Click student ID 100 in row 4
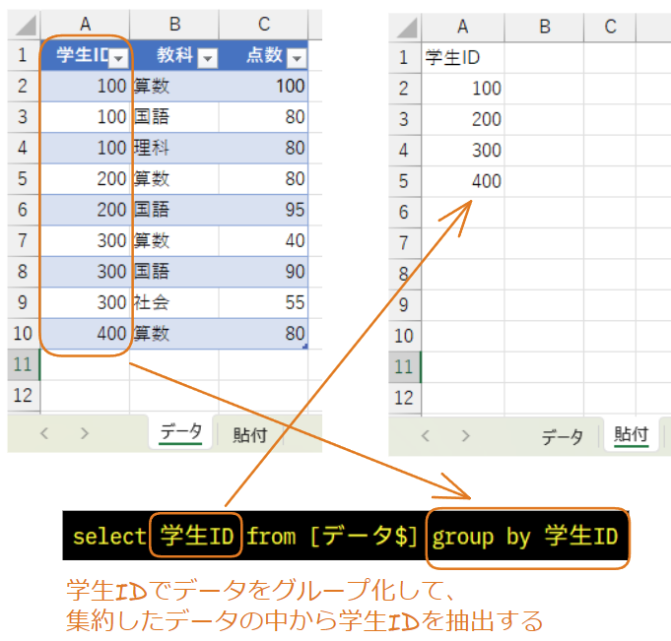 (85, 148)
